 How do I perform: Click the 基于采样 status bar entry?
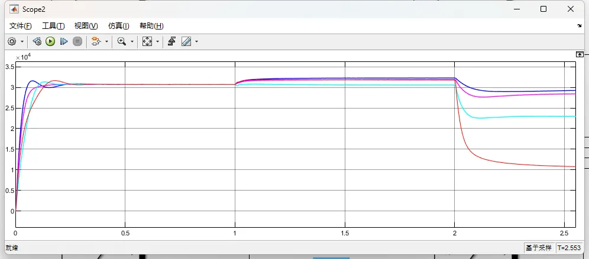pos(539,248)
